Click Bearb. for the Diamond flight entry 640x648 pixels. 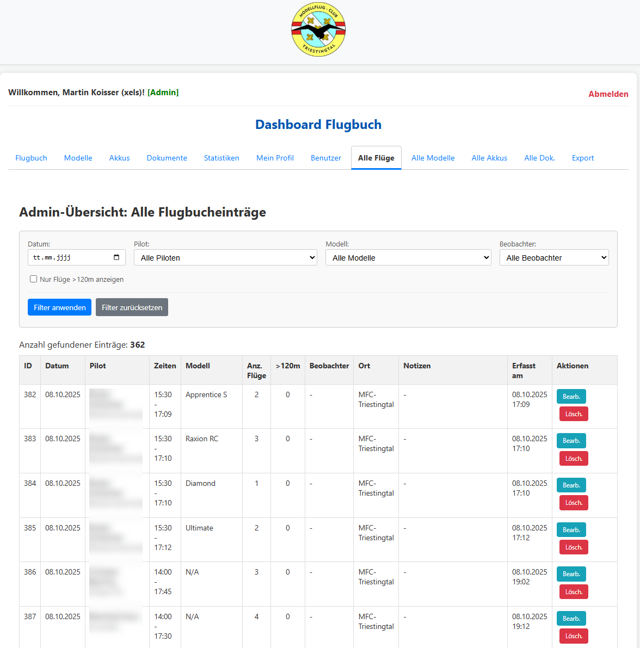pos(571,485)
